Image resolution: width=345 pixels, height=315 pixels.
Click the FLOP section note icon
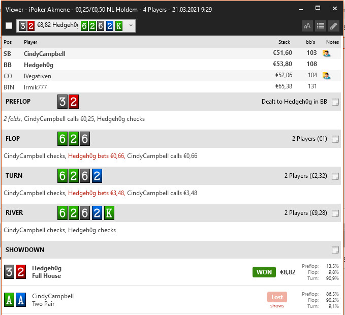coord(335,139)
